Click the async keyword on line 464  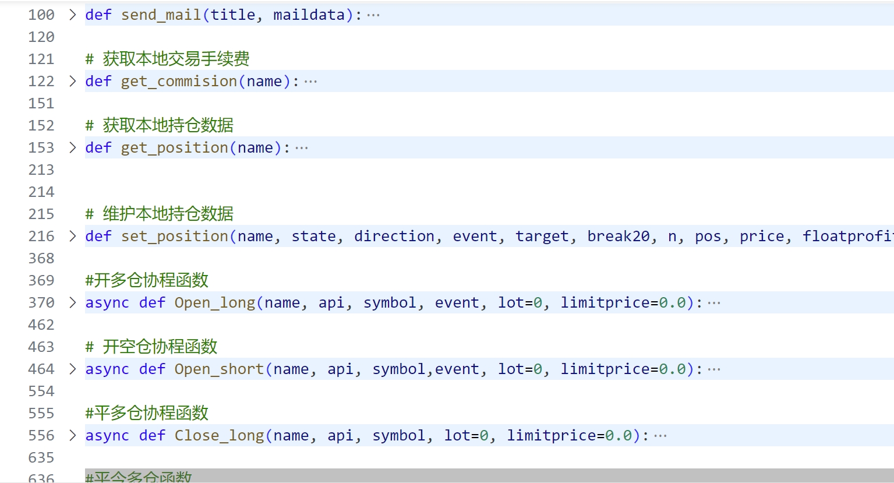point(107,369)
